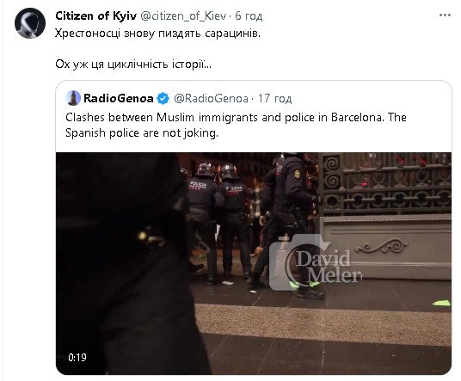Open the @citizen_of_Kiev handle link
The image size is (461, 381).
[x=183, y=15]
